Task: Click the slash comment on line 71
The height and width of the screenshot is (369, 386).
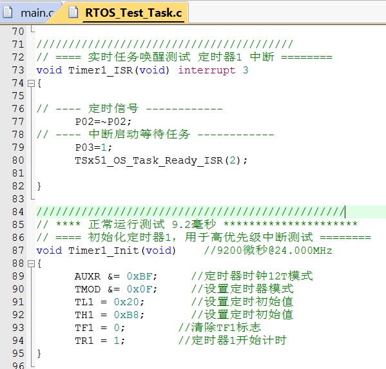Action: (165, 44)
